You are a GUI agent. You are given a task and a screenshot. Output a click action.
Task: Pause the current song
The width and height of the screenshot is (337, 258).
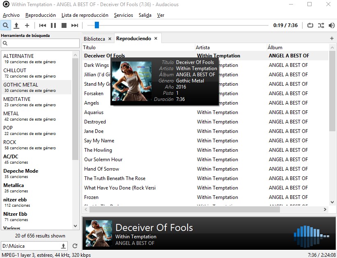coord(53,25)
